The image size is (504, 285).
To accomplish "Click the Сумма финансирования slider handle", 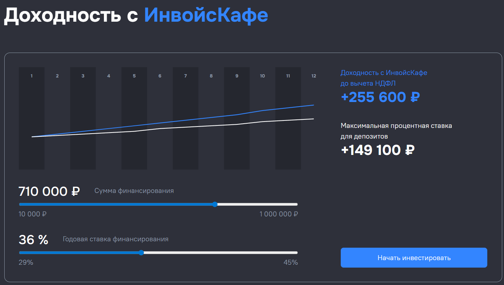I will (214, 204).
